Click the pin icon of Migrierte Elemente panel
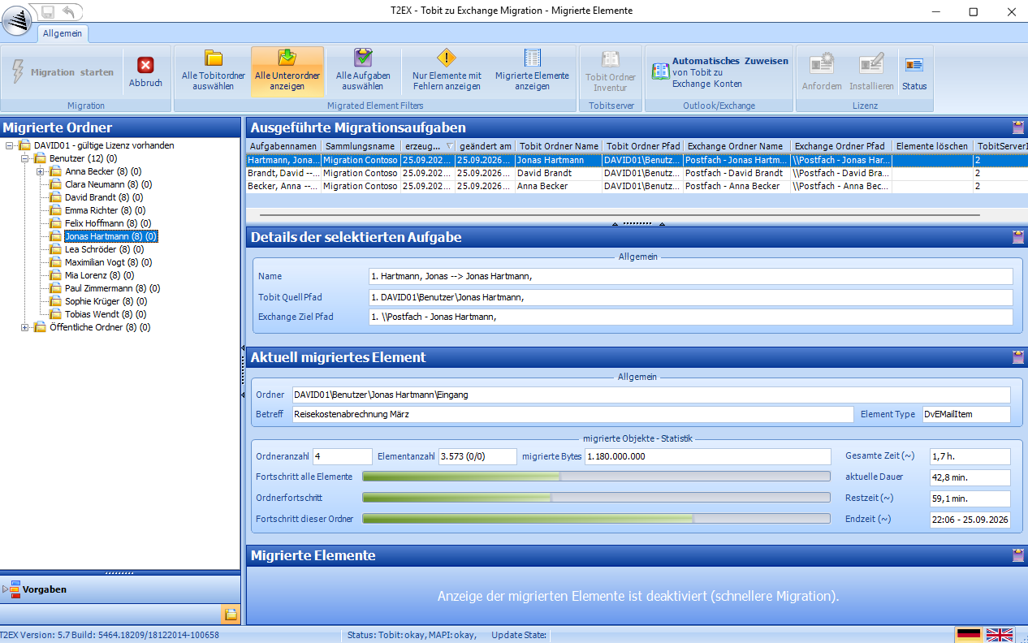1028x643 pixels. pos(1018,555)
